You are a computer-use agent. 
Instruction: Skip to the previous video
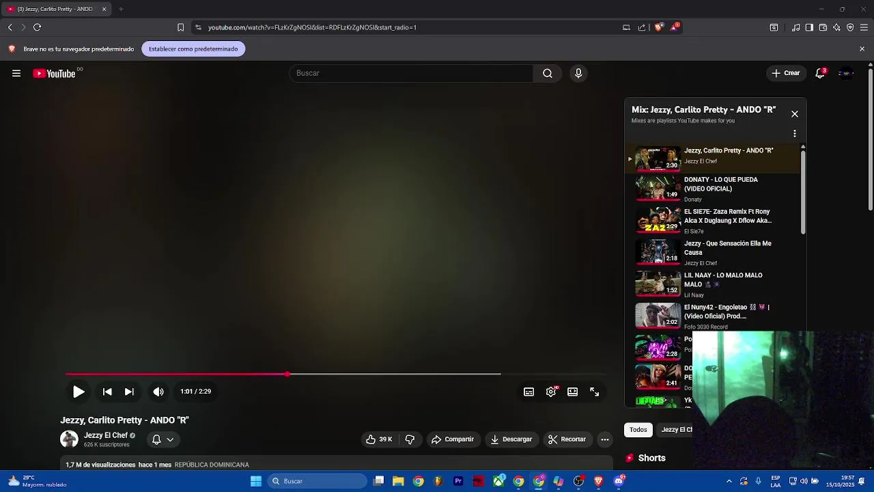point(107,392)
